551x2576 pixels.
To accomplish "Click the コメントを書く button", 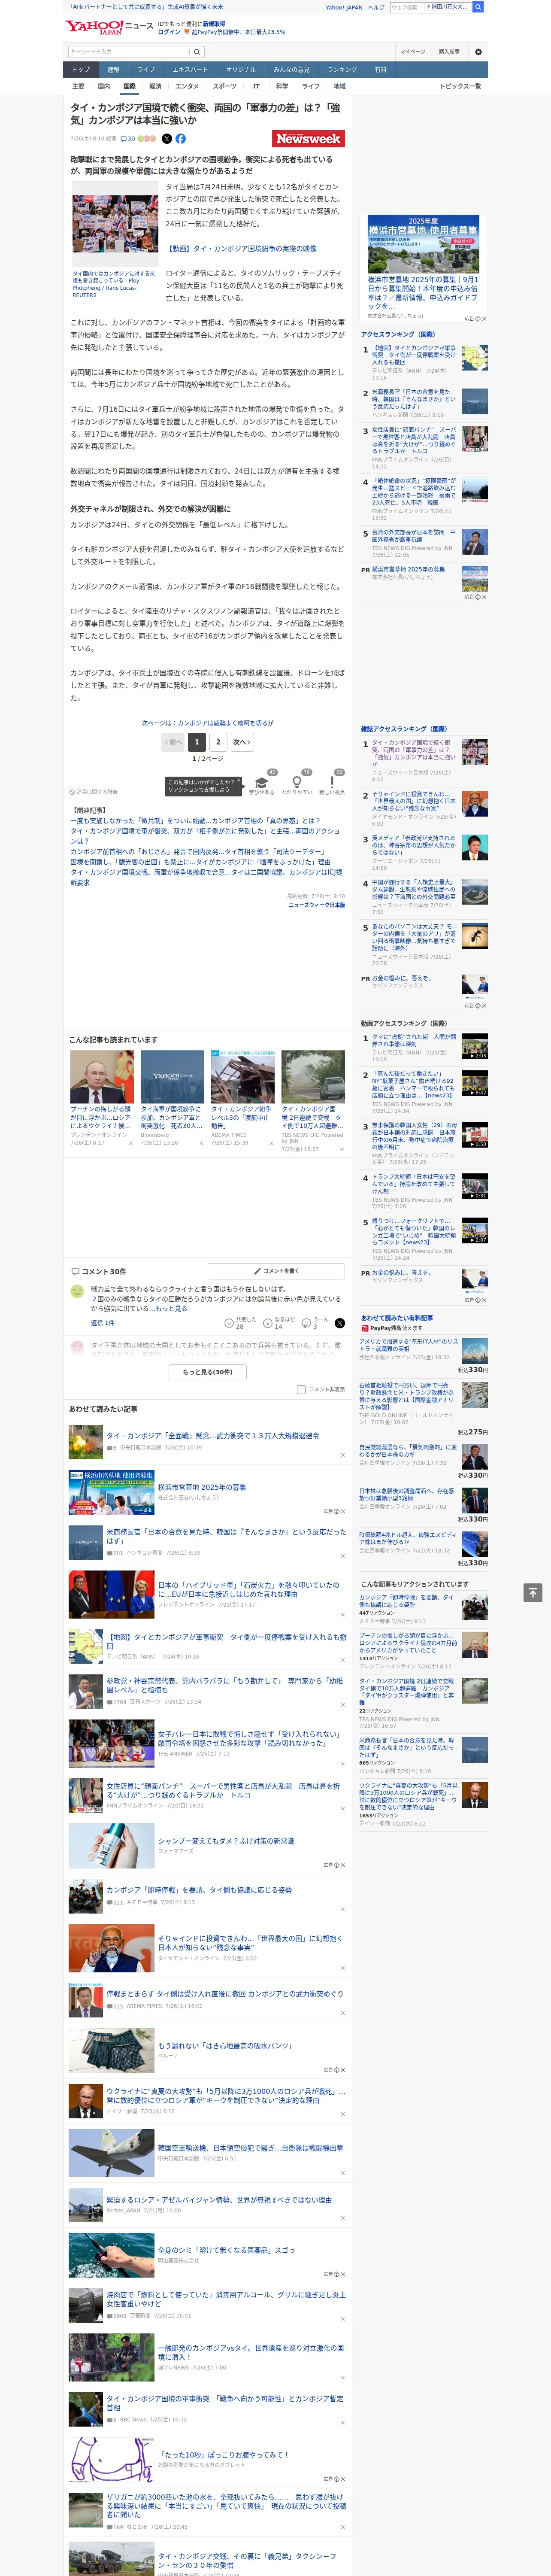I will pyautogui.click(x=276, y=1271).
